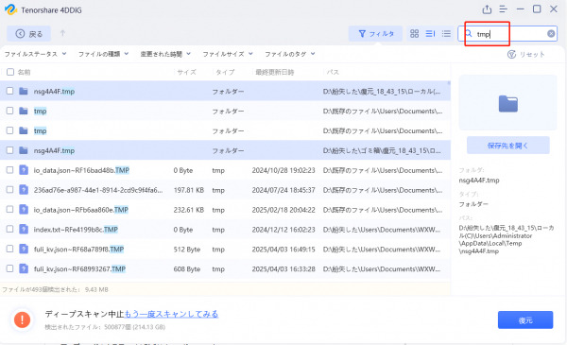Click the リセット reset icon

(x=511, y=54)
